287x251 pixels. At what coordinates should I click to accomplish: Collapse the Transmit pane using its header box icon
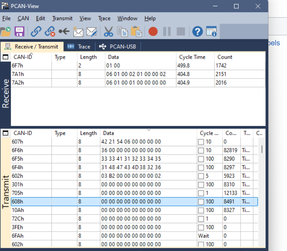click(5, 133)
